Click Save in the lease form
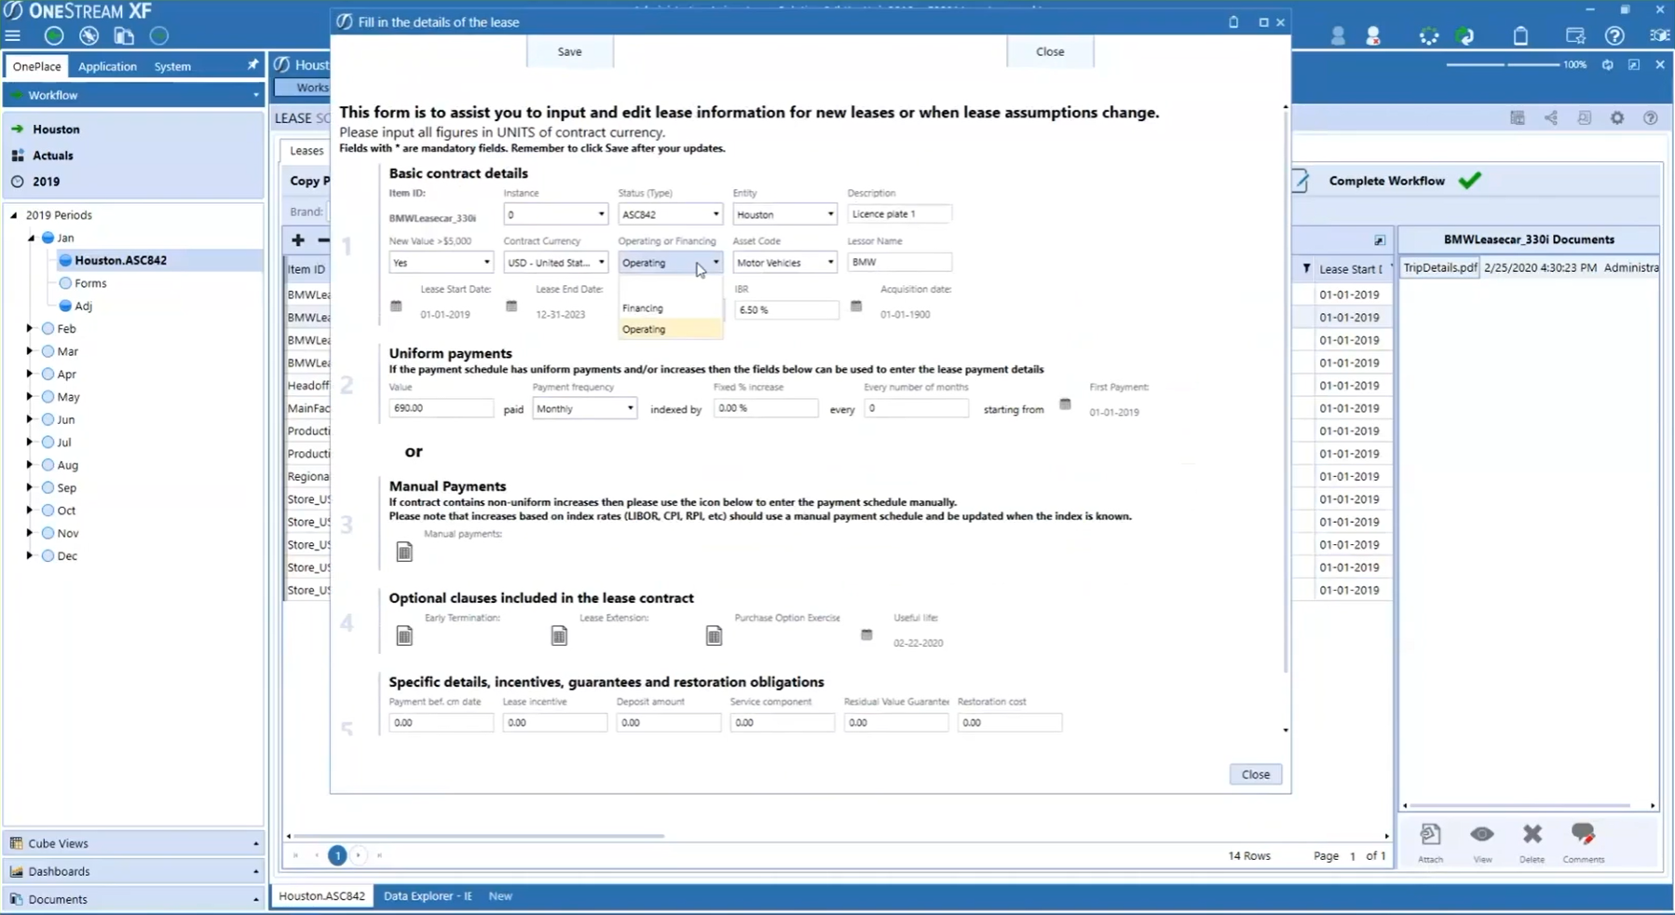Viewport: 1675px width, 915px height. click(569, 51)
